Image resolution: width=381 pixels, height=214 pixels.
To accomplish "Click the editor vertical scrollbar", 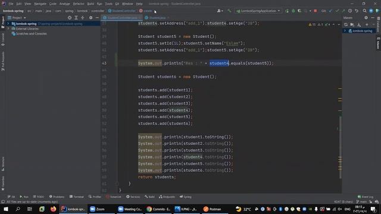I will (x=340, y=147).
